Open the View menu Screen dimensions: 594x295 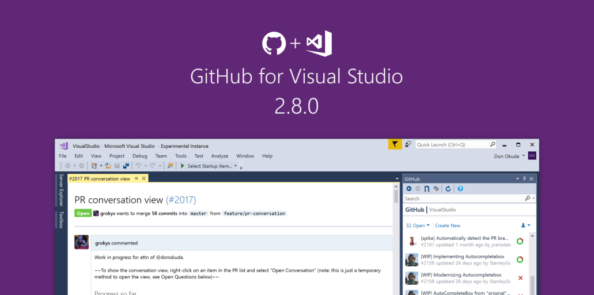pos(96,156)
